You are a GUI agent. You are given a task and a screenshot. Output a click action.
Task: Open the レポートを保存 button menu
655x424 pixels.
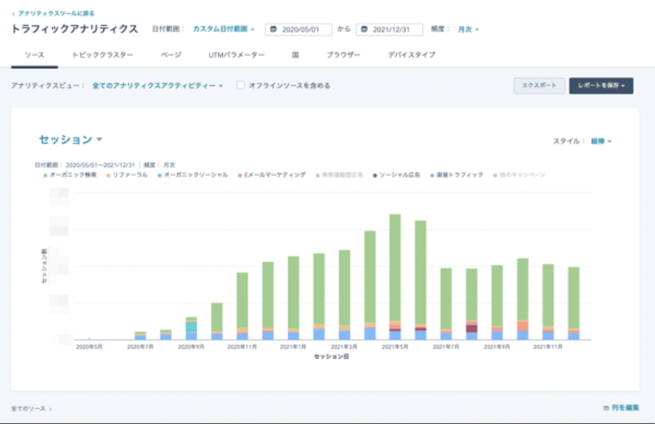point(601,86)
